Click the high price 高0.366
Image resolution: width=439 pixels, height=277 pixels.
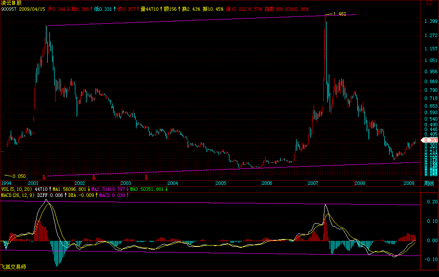[80, 9]
